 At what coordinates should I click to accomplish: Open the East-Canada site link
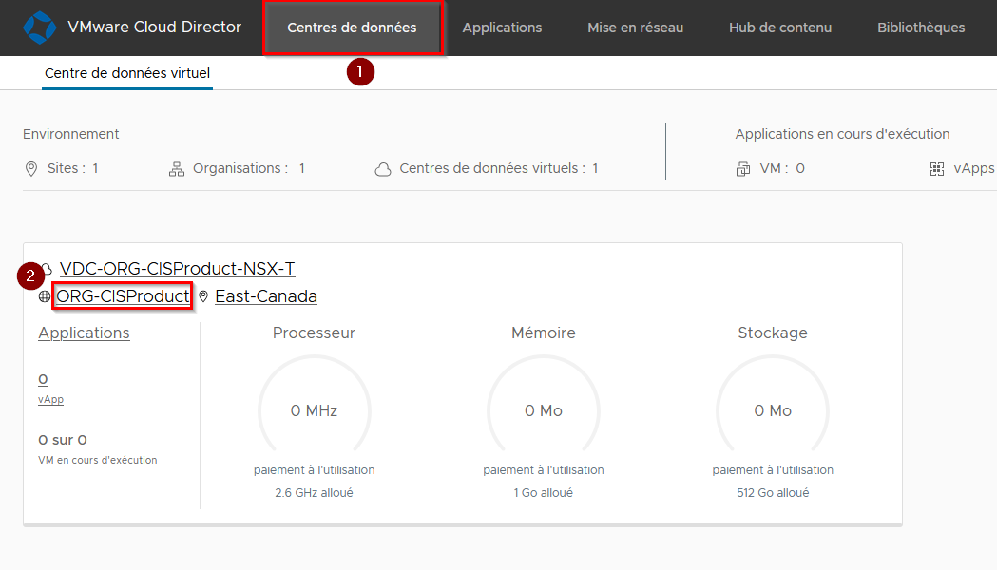point(266,296)
